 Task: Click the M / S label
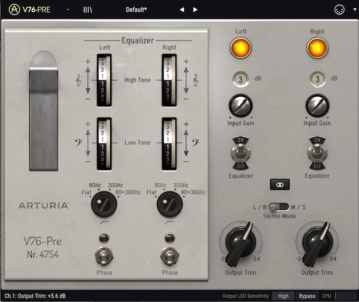click(x=298, y=207)
